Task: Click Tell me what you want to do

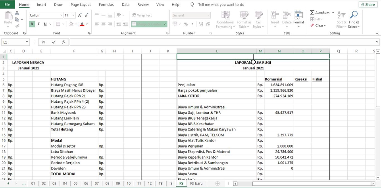Action: pos(221,5)
